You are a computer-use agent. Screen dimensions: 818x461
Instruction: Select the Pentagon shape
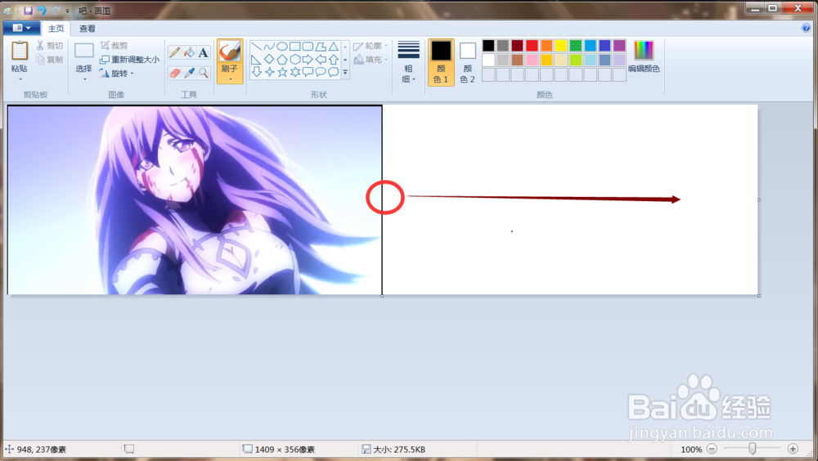(282, 60)
